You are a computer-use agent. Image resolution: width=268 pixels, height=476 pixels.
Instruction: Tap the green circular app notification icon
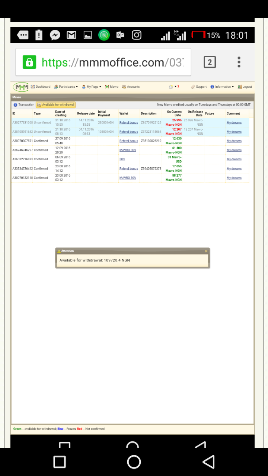tap(104, 35)
